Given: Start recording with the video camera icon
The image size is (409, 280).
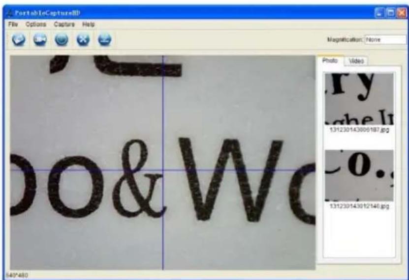Looking at the screenshot, I should pos(40,40).
